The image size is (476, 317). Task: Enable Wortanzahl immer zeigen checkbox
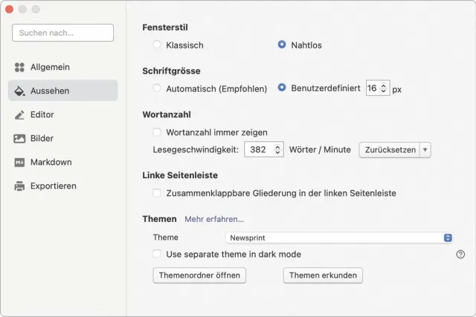click(157, 132)
